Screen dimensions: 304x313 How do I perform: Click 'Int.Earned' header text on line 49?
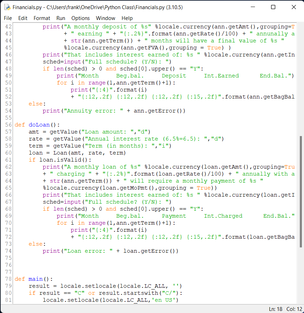(x=221, y=76)
